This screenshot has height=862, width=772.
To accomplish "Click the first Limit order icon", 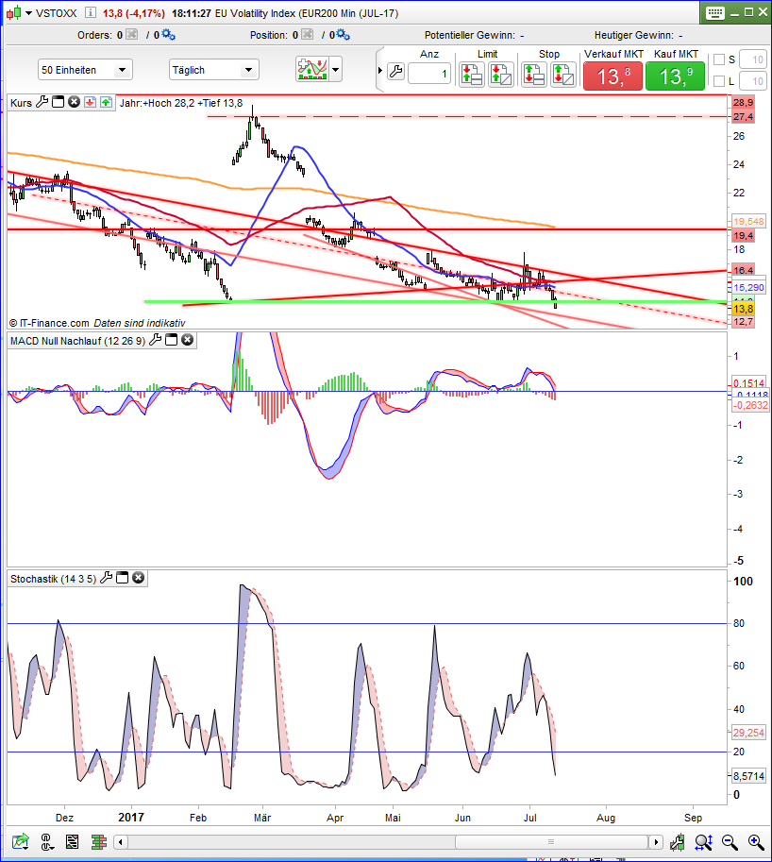I will (x=472, y=75).
